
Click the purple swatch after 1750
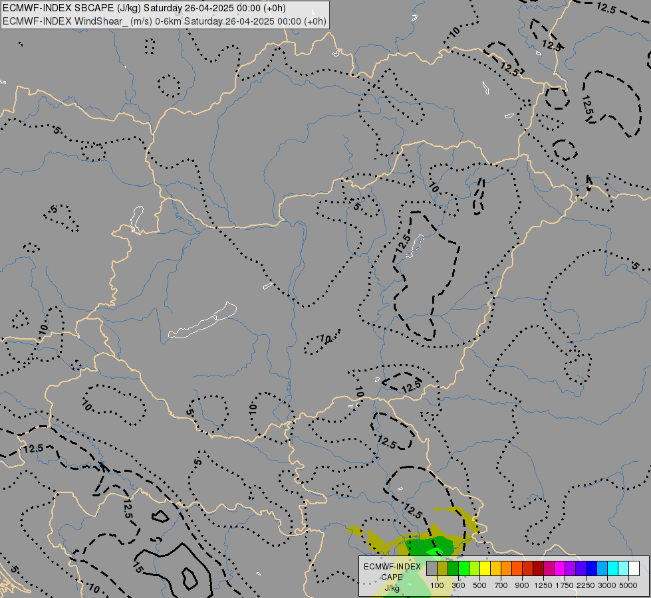point(571,569)
